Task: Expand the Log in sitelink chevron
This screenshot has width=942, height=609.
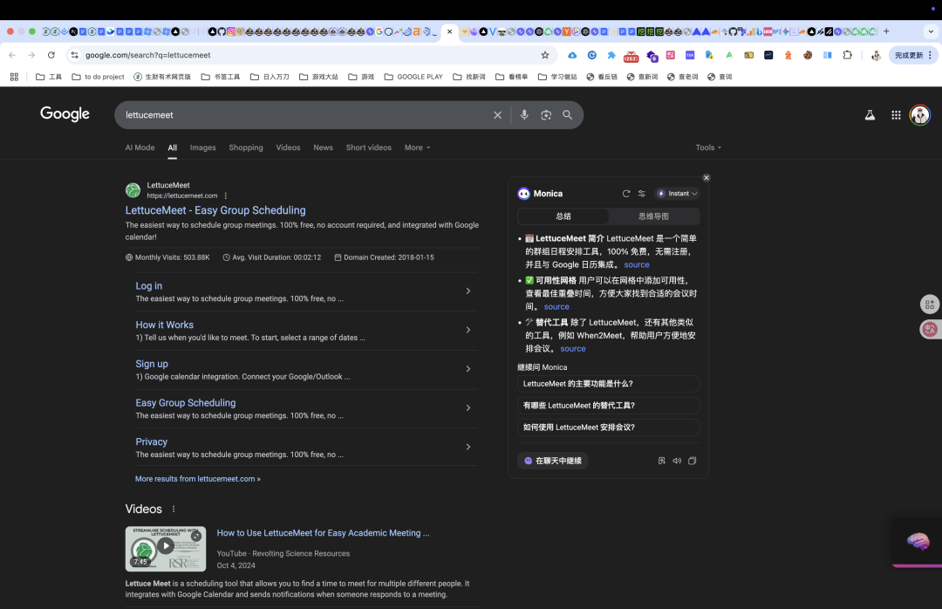Action: tap(468, 291)
